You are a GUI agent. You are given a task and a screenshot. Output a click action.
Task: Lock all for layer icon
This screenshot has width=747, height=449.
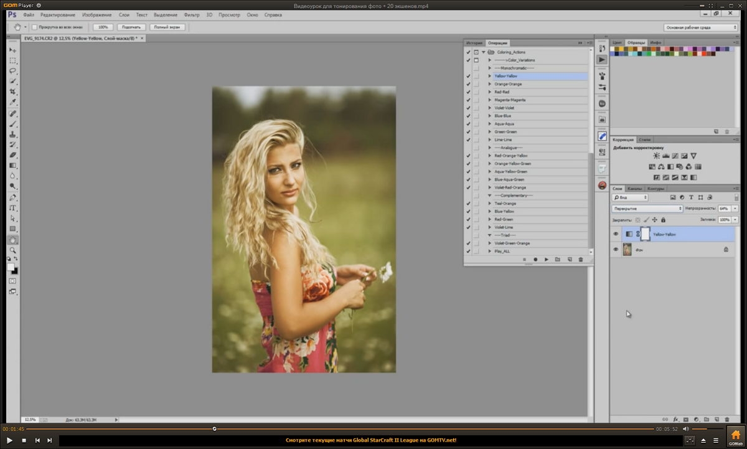pyautogui.click(x=663, y=220)
